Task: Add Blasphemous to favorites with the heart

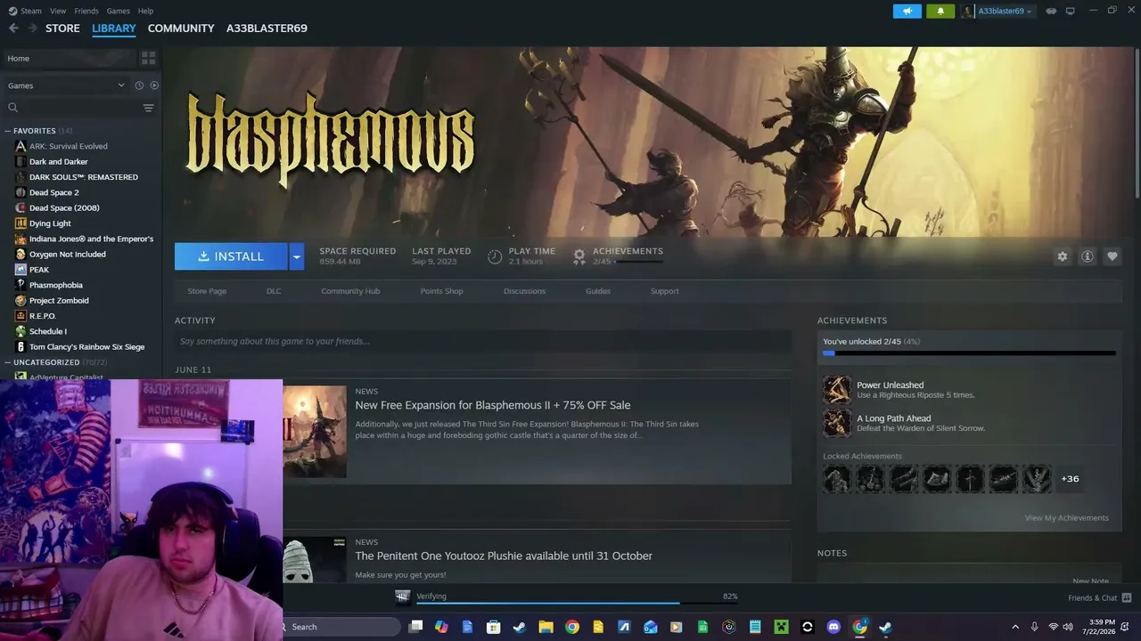Action: [1112, 256]
